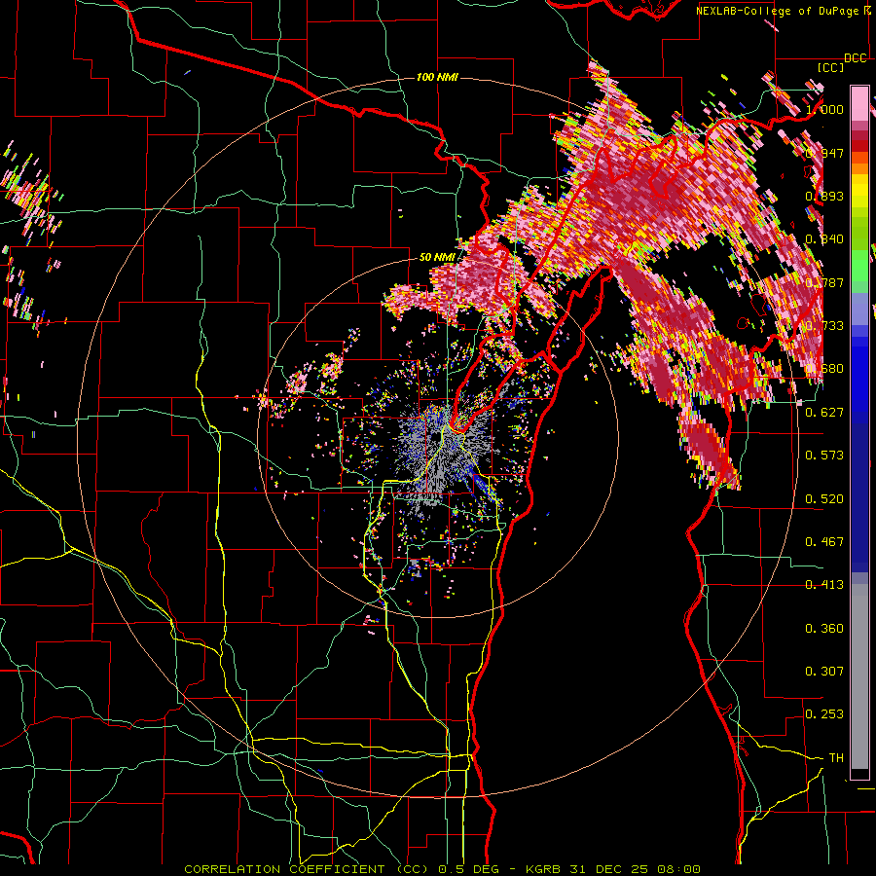Image resolution: width=876 pixels, height=876 pixels.
Task: Pick the gray segment of the color bar
Action: point(859,676)
